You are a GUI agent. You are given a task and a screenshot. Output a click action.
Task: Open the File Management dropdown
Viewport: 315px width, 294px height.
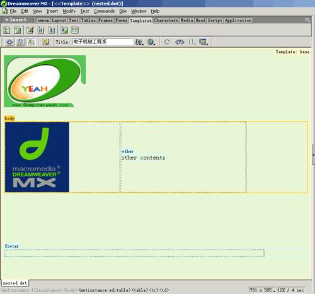pyautogui.click(x=139, y=42)
